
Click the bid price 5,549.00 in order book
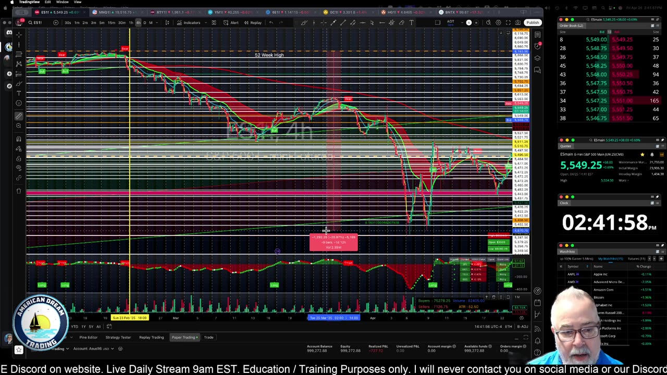(596, 40)
